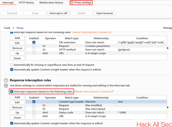The width and height of the screenshot is (172, 127).
Task: Switch to the Intercept tab
Action: pos(8,3)
